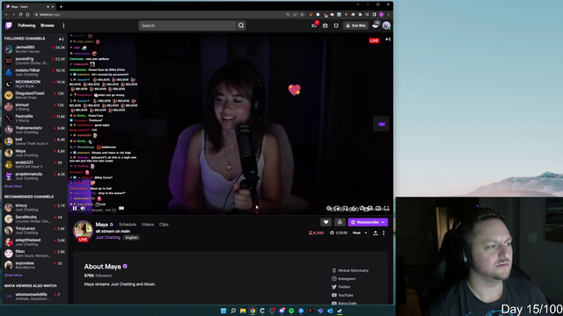Open taskbar search

point(233,311)
